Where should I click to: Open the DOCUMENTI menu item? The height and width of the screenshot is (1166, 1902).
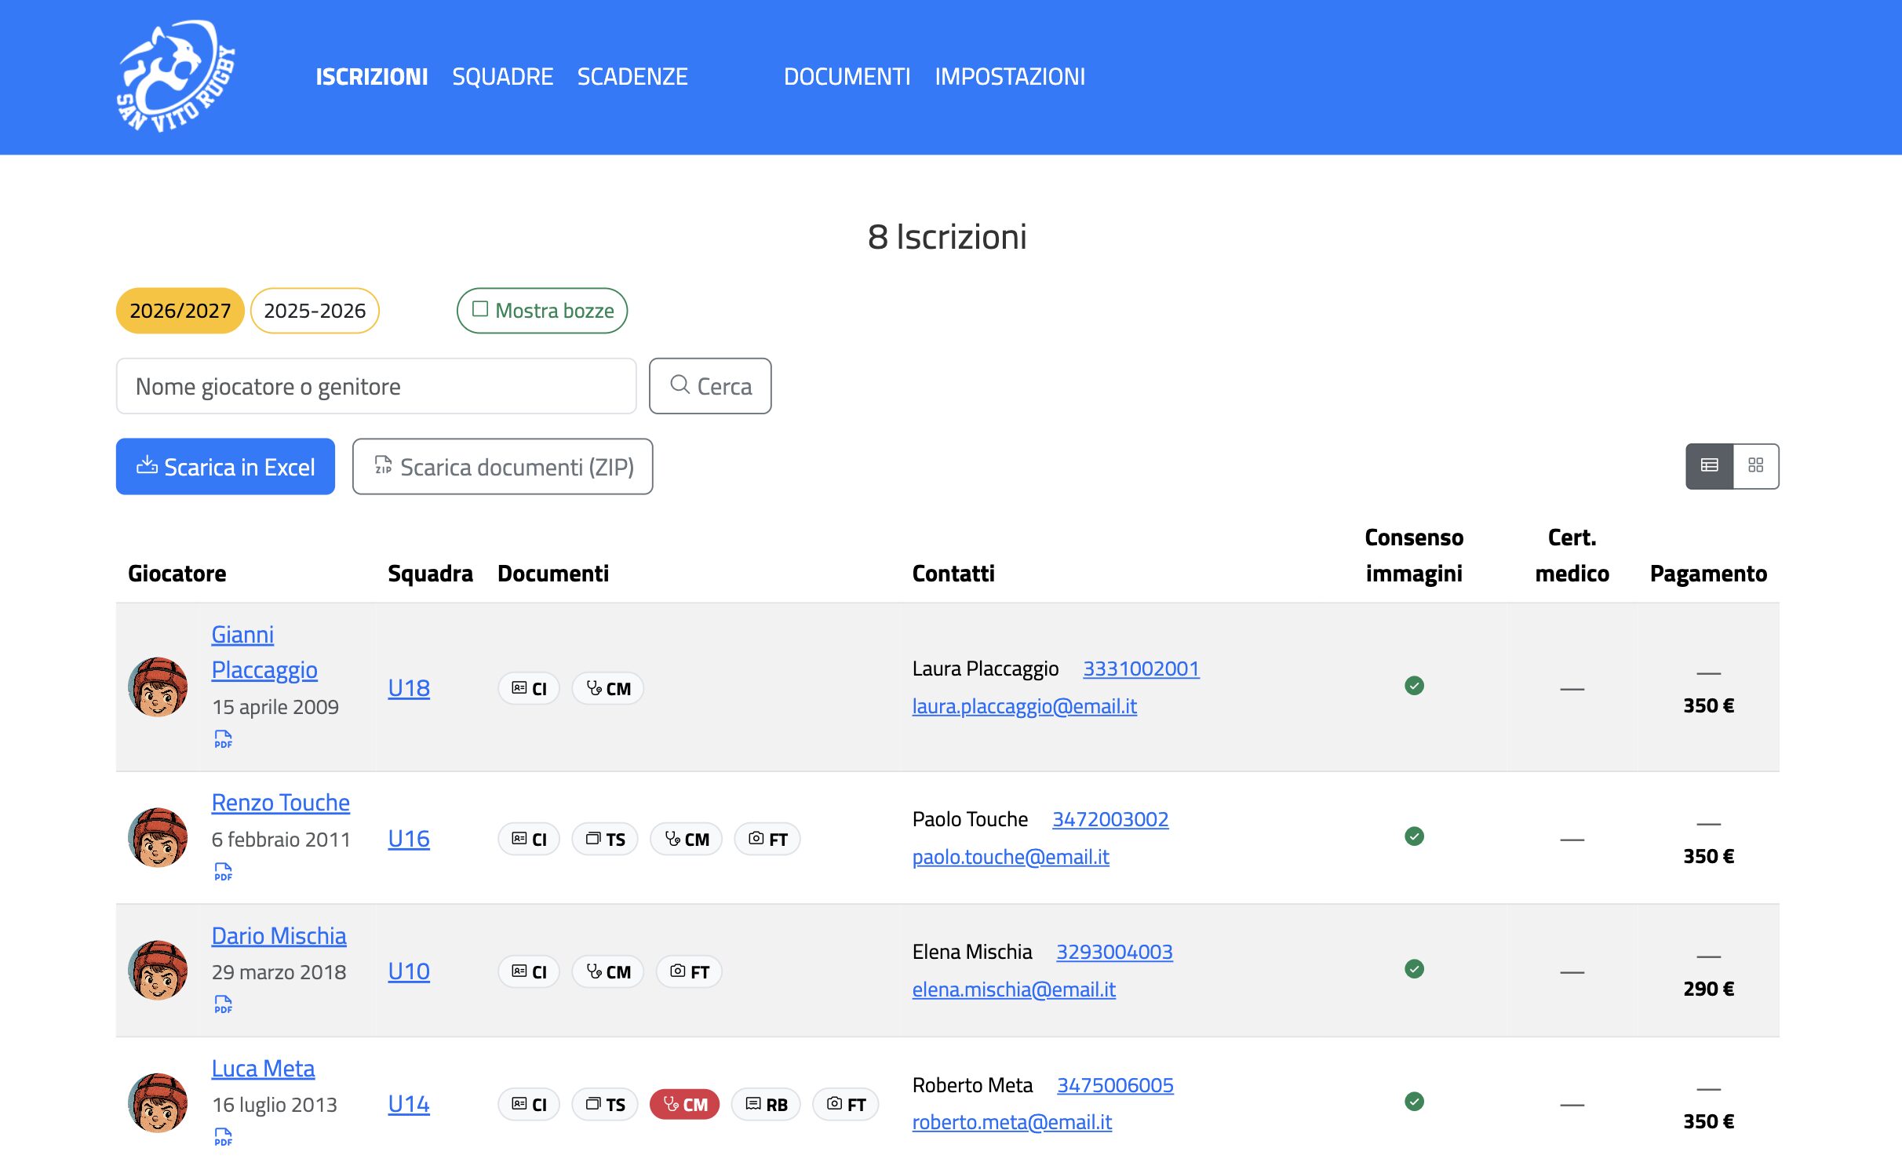click(847, 76)
